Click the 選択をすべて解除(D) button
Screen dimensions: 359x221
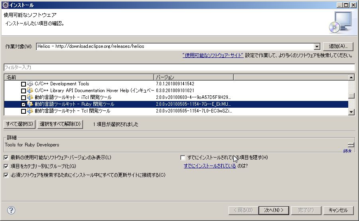[x=60, y=124]
